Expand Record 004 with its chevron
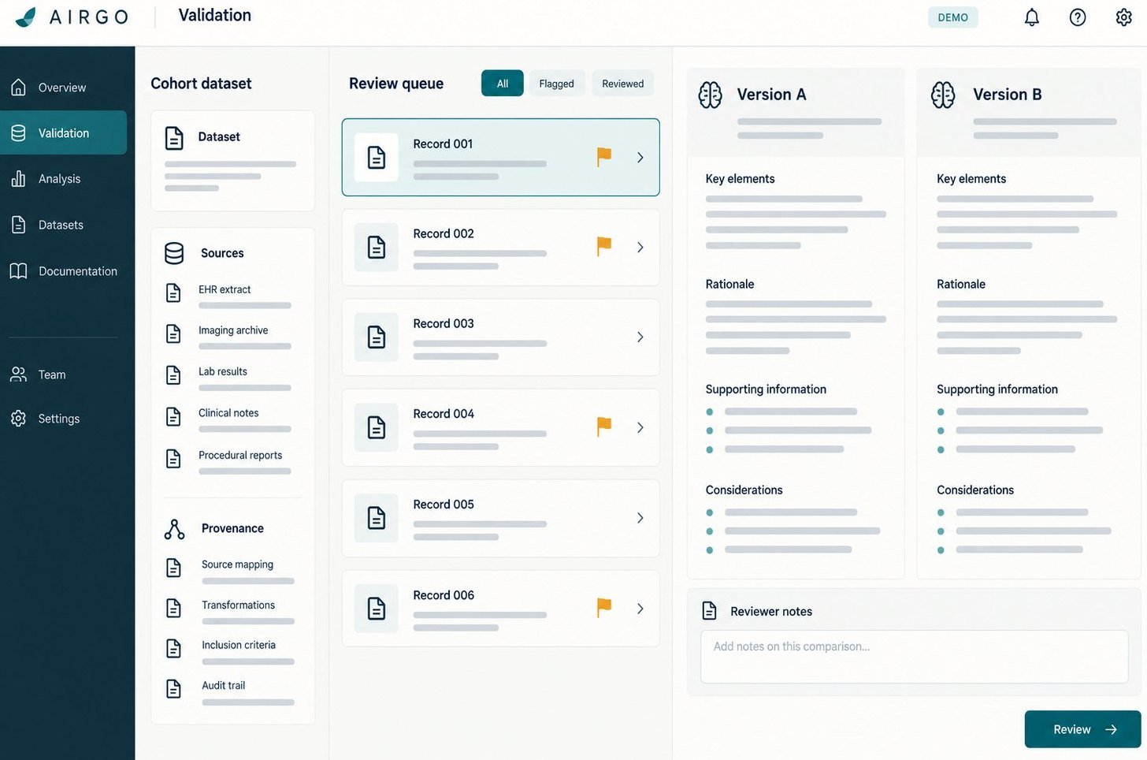1147x760 pixels. 640,427
